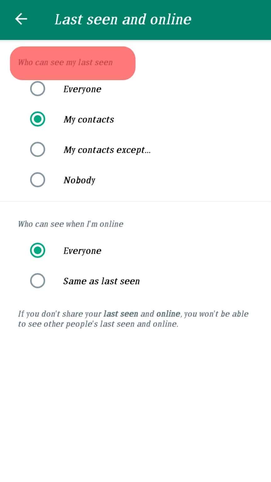The image size is (271, 482).
Task: Tap the back navigation icon to exit settings
Action: (21, 19)
